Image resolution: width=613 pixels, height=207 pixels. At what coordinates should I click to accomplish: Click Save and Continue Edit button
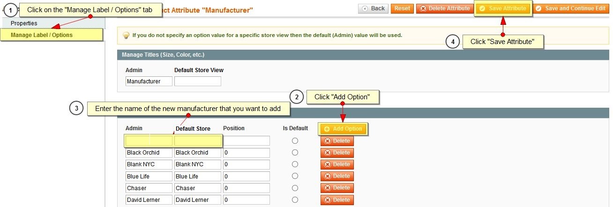pos(571,8)
